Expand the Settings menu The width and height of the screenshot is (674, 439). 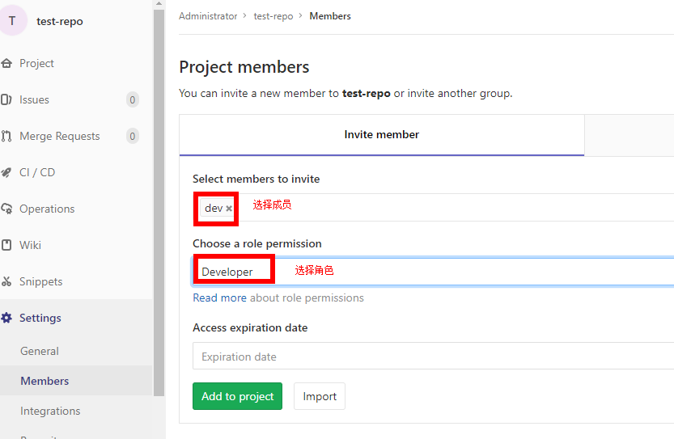[x=40, y=318]
